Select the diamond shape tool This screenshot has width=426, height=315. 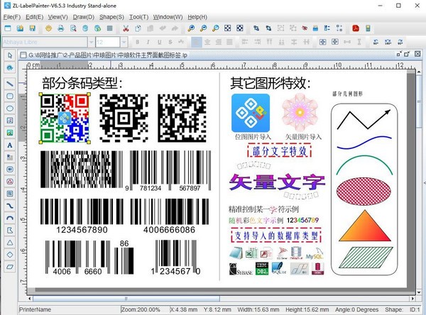pos(10,255)
